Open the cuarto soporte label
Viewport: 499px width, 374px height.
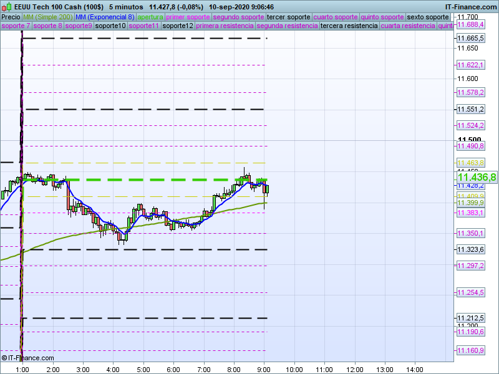(x=336, y=17)
